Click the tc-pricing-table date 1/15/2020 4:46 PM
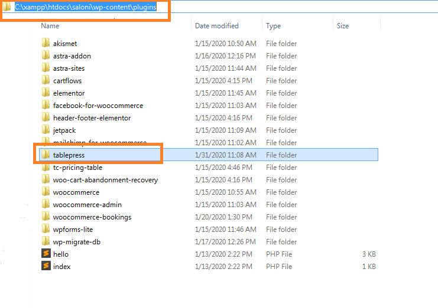The height and width of the screenshot is (308, 438). [x=223, y=167]
